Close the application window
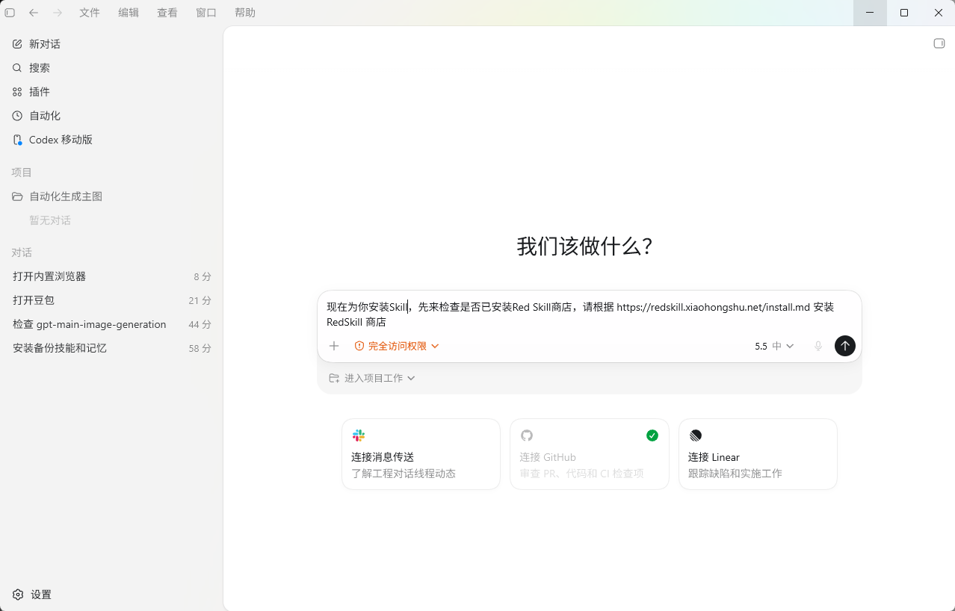Image resolution: width=955 pixels, height=611 pixels. point(939,13)
